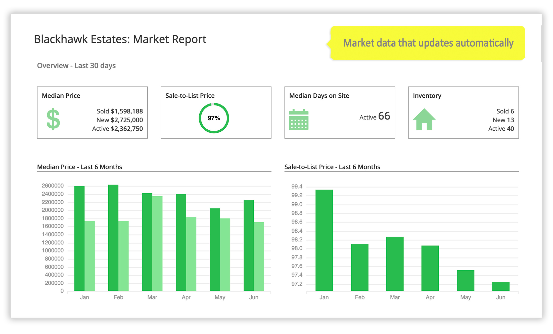Click February's light green median price bar

coord(123,256)
